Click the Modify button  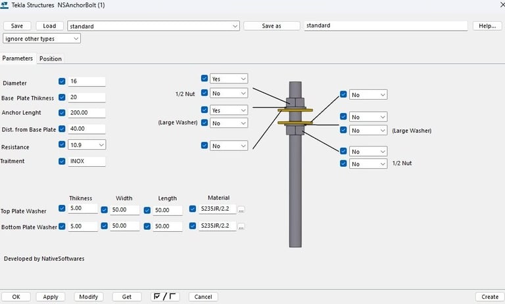pos(89,297)
